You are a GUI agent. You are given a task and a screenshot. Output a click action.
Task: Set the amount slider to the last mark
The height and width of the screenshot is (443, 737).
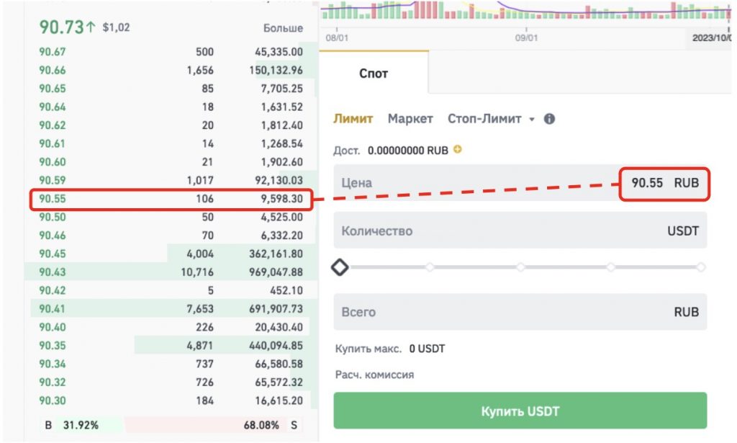tap(700, 267)
